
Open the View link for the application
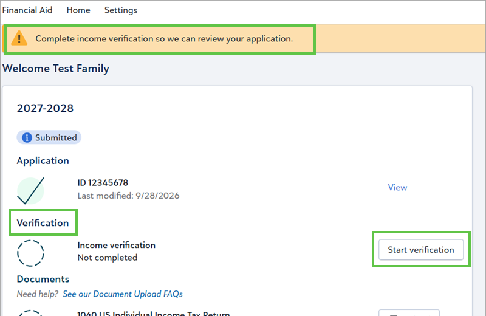click(397, 187)
